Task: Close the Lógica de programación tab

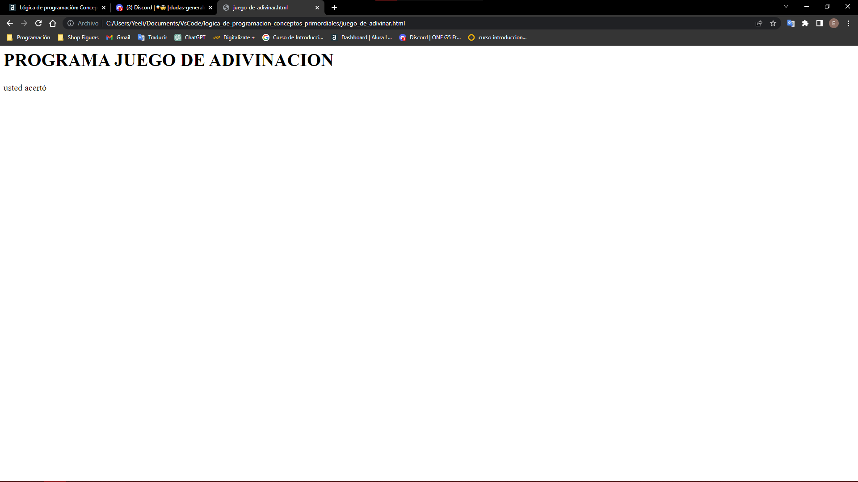Action: click(x=104, y=8)
